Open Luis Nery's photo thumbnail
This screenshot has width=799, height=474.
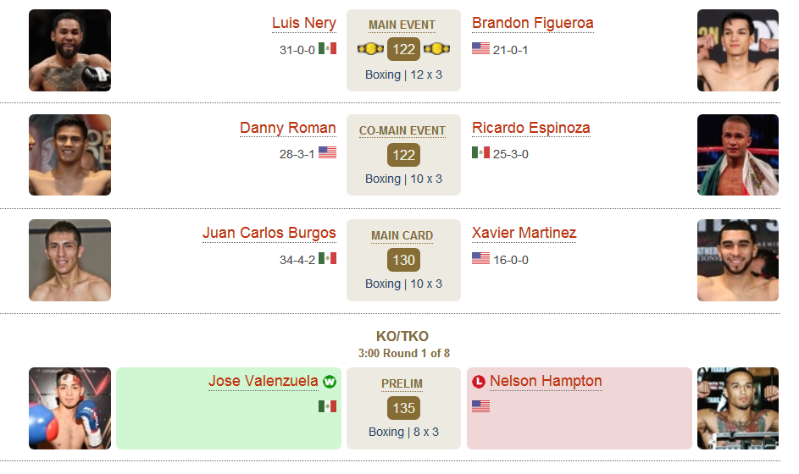pos(69,51)
